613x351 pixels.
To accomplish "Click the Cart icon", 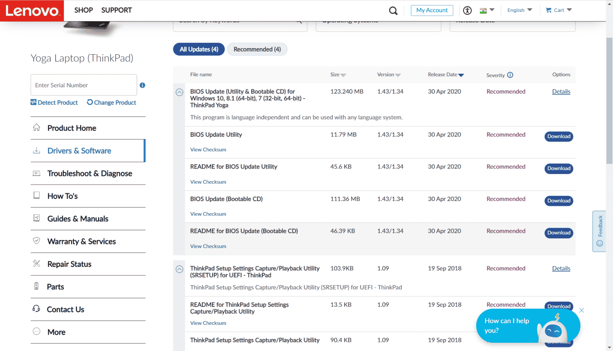I will coord(548,10).
